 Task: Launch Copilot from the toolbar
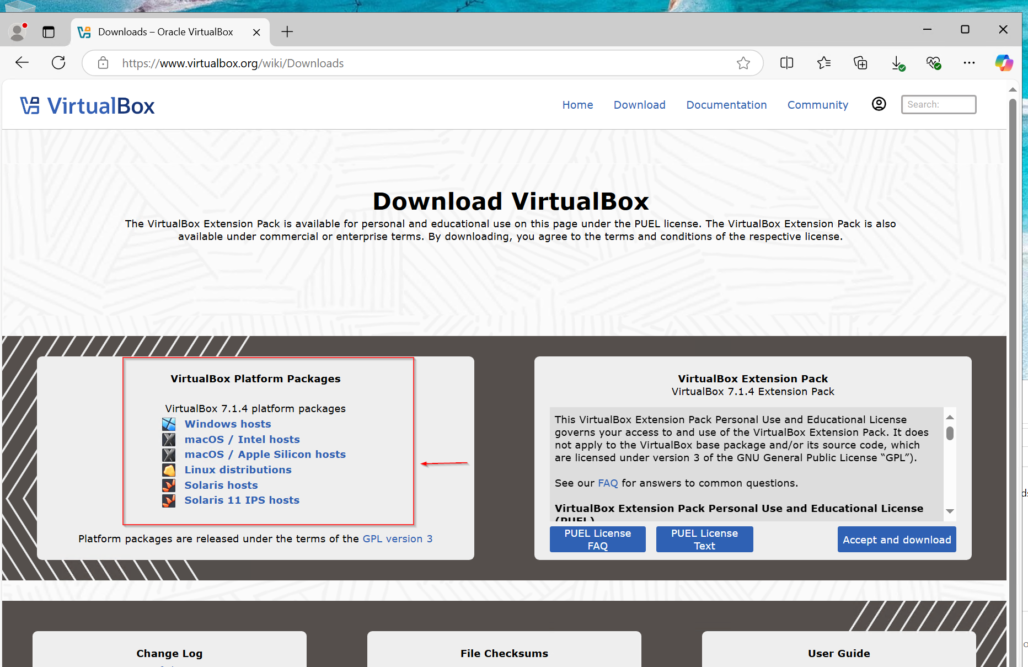coord(1004,63)
